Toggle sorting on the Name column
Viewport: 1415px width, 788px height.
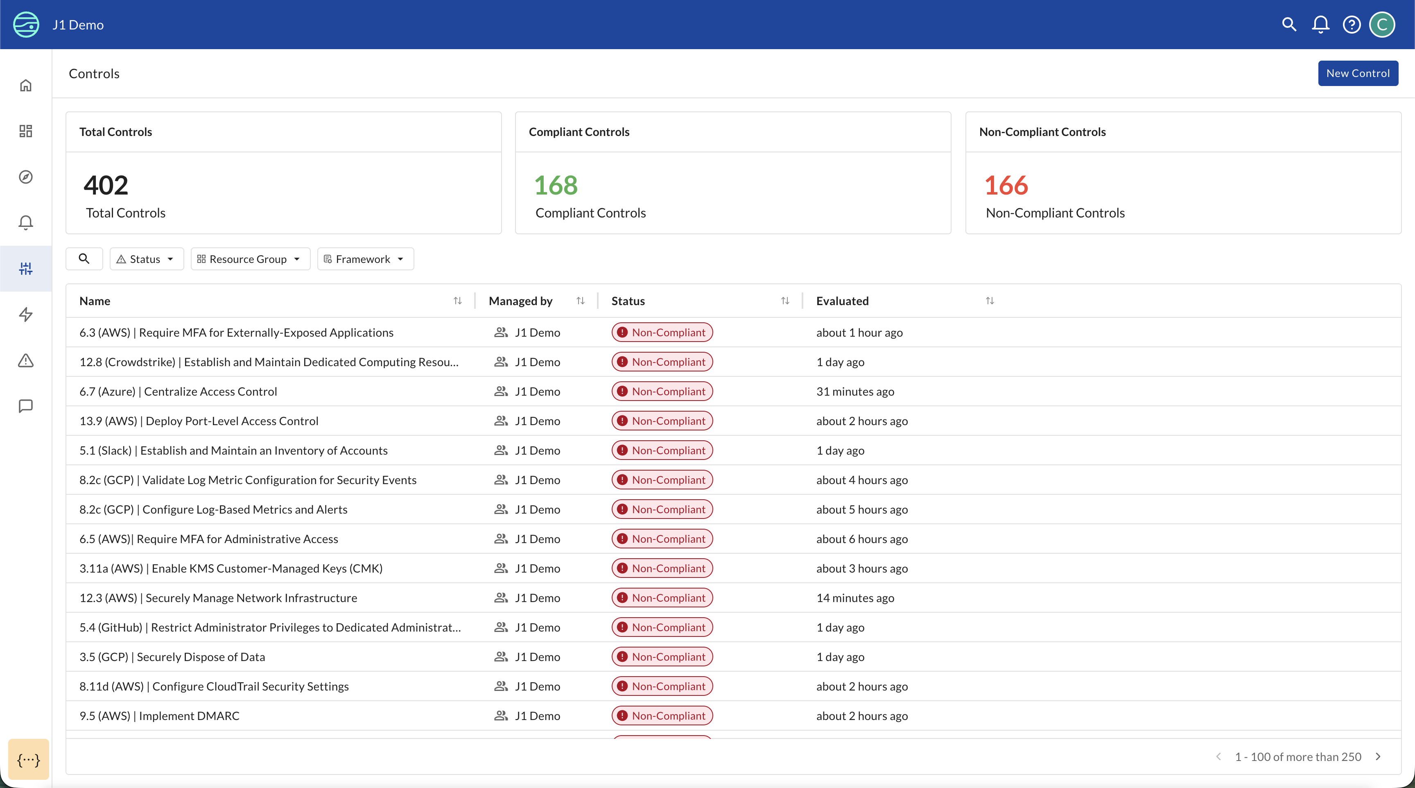click(458, 301)
